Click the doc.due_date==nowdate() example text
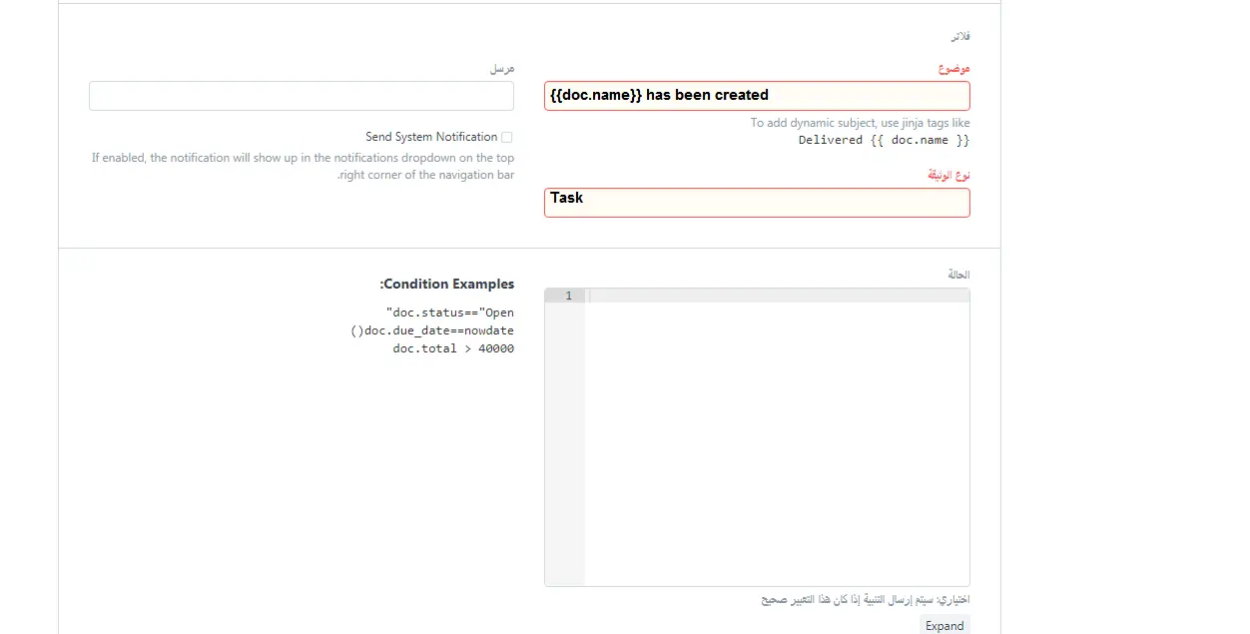This screenshot has width=1250, height=634. (432, 330)
